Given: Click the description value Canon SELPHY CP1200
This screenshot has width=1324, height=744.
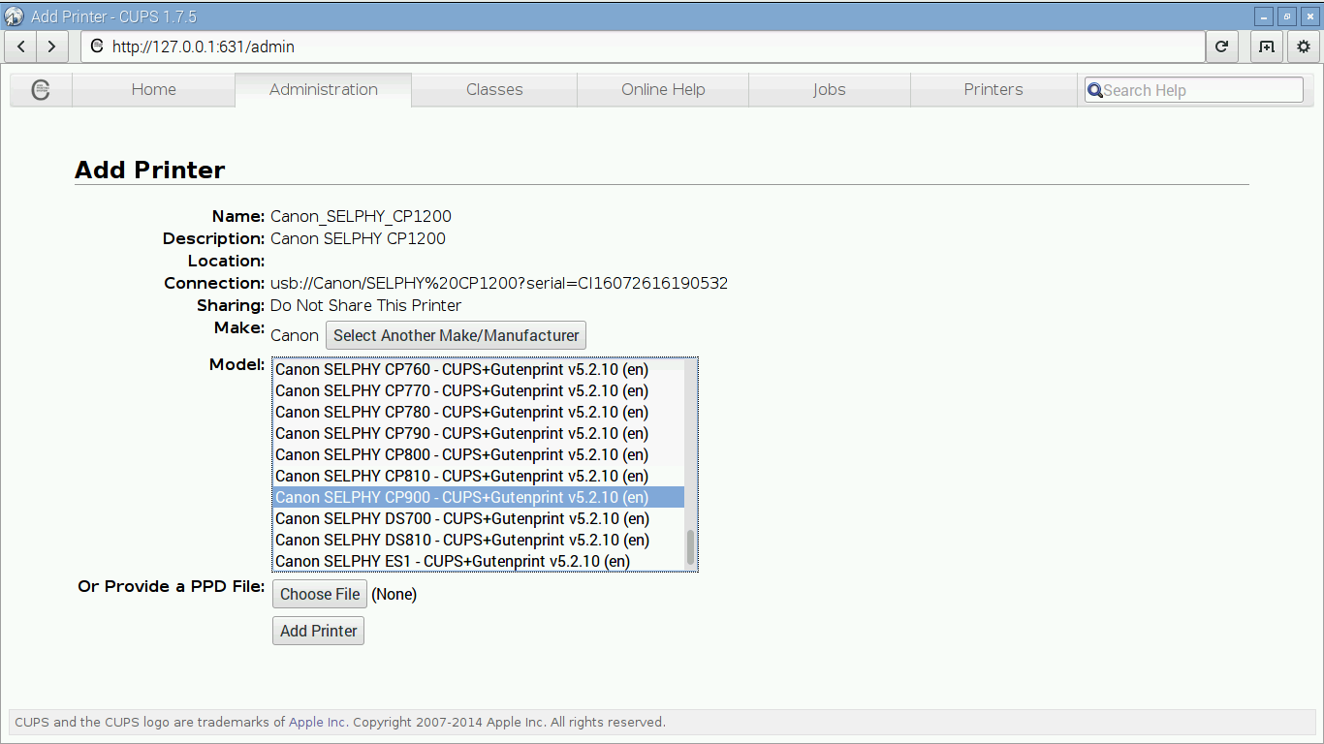Looking at the screenshot, I should 358,238.
